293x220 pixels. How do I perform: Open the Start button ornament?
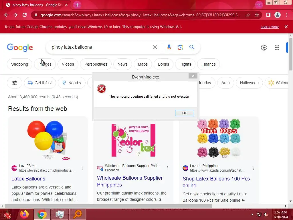[x=7, y=214]
